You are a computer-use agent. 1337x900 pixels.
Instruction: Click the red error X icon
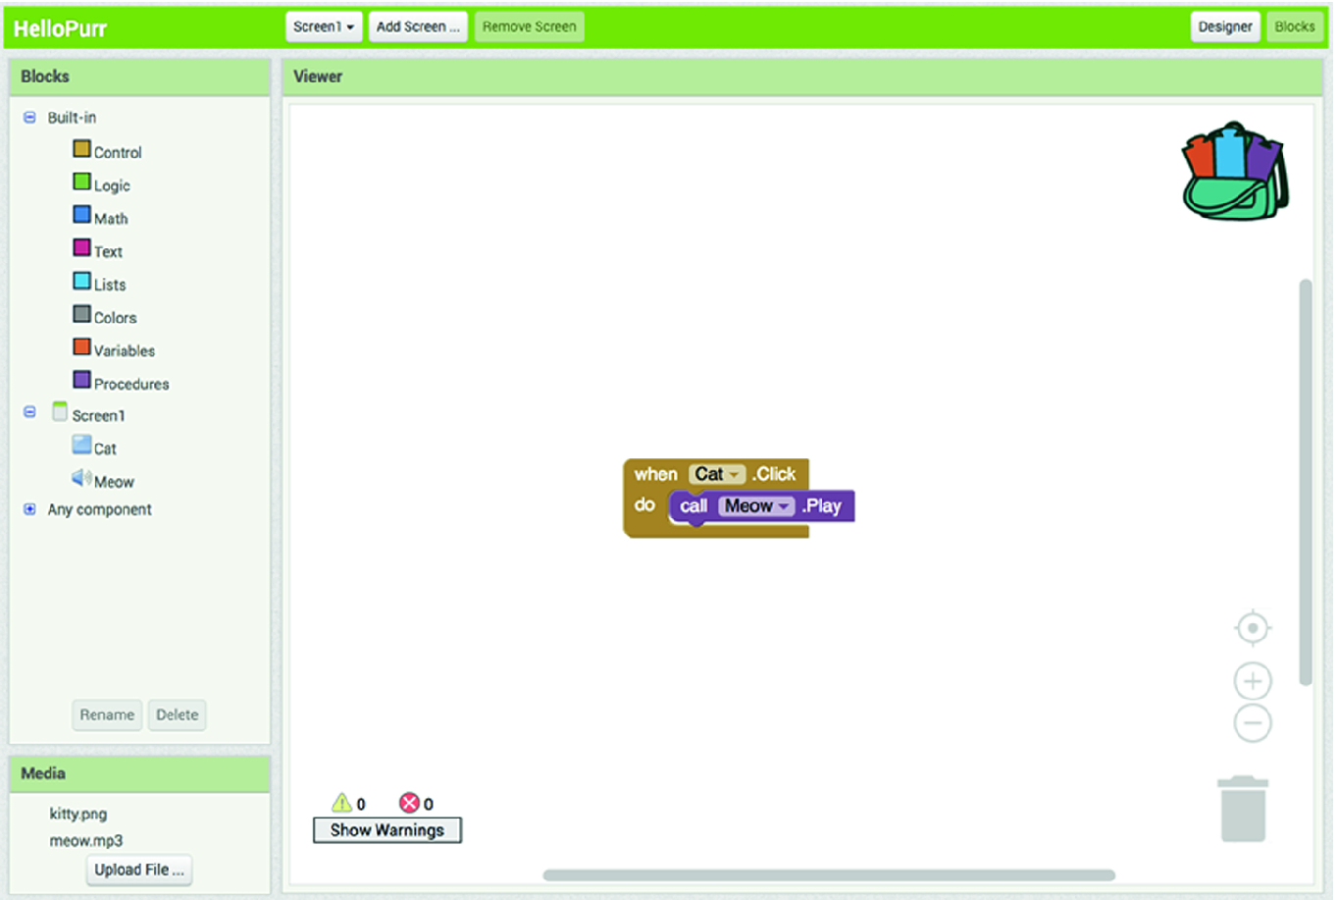pos(409,803)
